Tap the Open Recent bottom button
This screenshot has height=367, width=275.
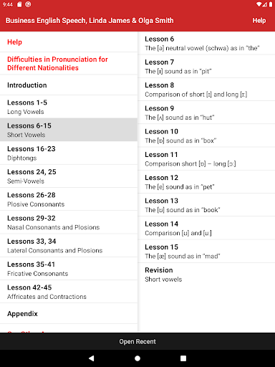(x=137, y=341)
